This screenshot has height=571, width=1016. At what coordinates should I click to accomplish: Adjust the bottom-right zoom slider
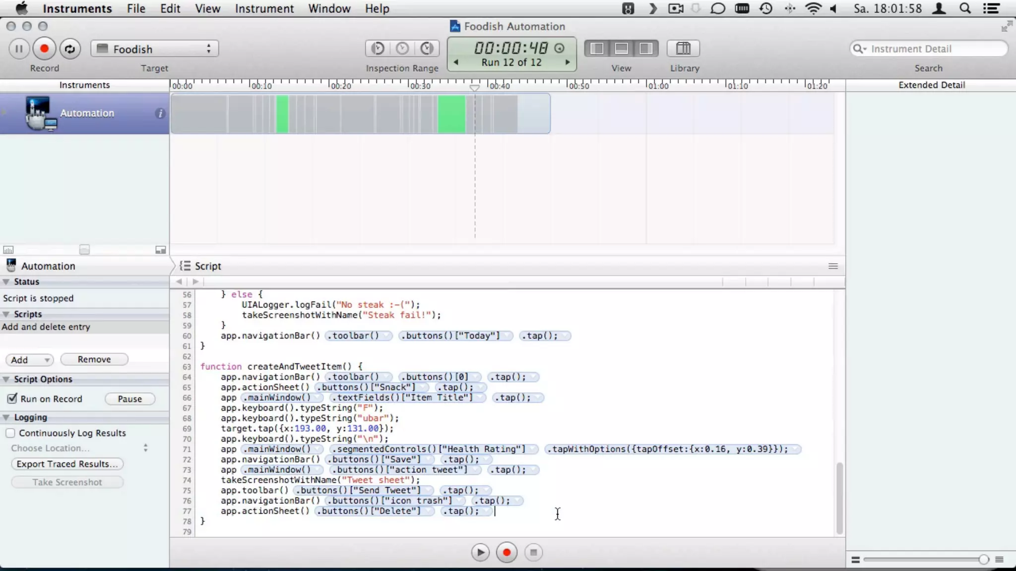[983, 560]
